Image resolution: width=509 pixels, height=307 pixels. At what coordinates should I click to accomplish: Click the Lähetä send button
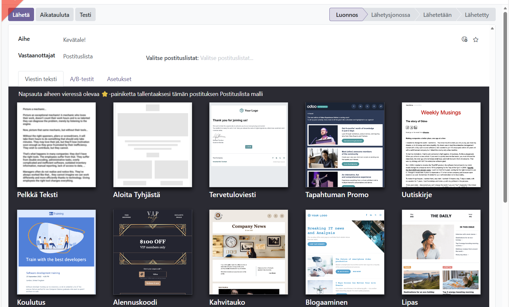(21, 15)
